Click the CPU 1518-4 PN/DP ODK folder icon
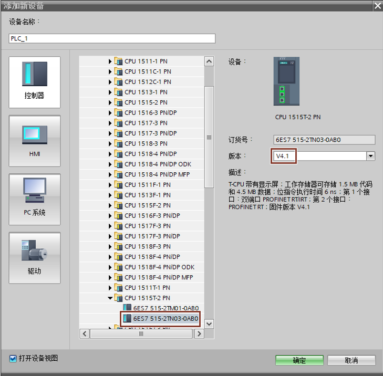This screenshot has width=383, height=376. tap(118, 164)
